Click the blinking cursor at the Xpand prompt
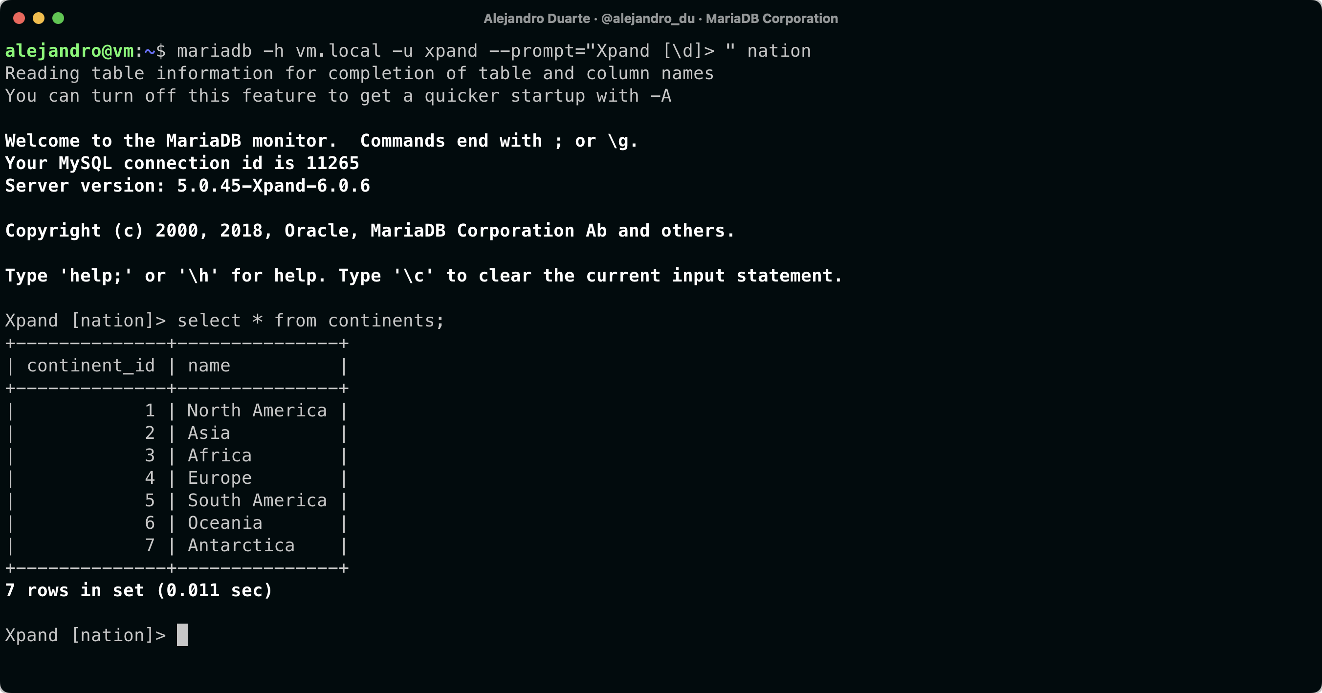 click(182, 635)
